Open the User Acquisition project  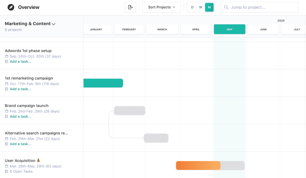pyautogui.click(x=20, y=161)
